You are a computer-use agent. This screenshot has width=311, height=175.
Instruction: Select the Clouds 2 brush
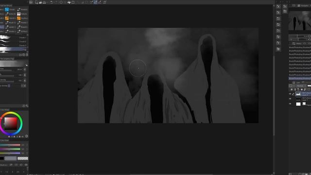14,41
